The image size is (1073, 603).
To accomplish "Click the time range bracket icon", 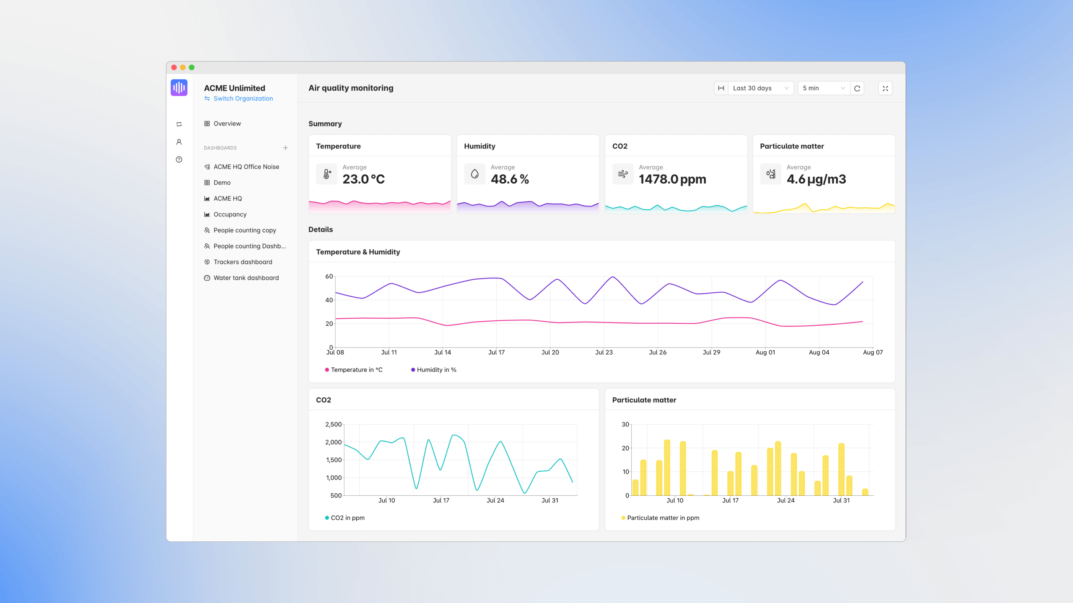I will pyautogui.click(x=721, y=88).
